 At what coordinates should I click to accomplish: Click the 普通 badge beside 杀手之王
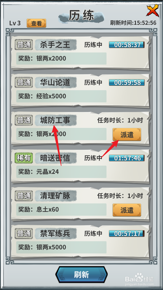click(x=24, y=45)
